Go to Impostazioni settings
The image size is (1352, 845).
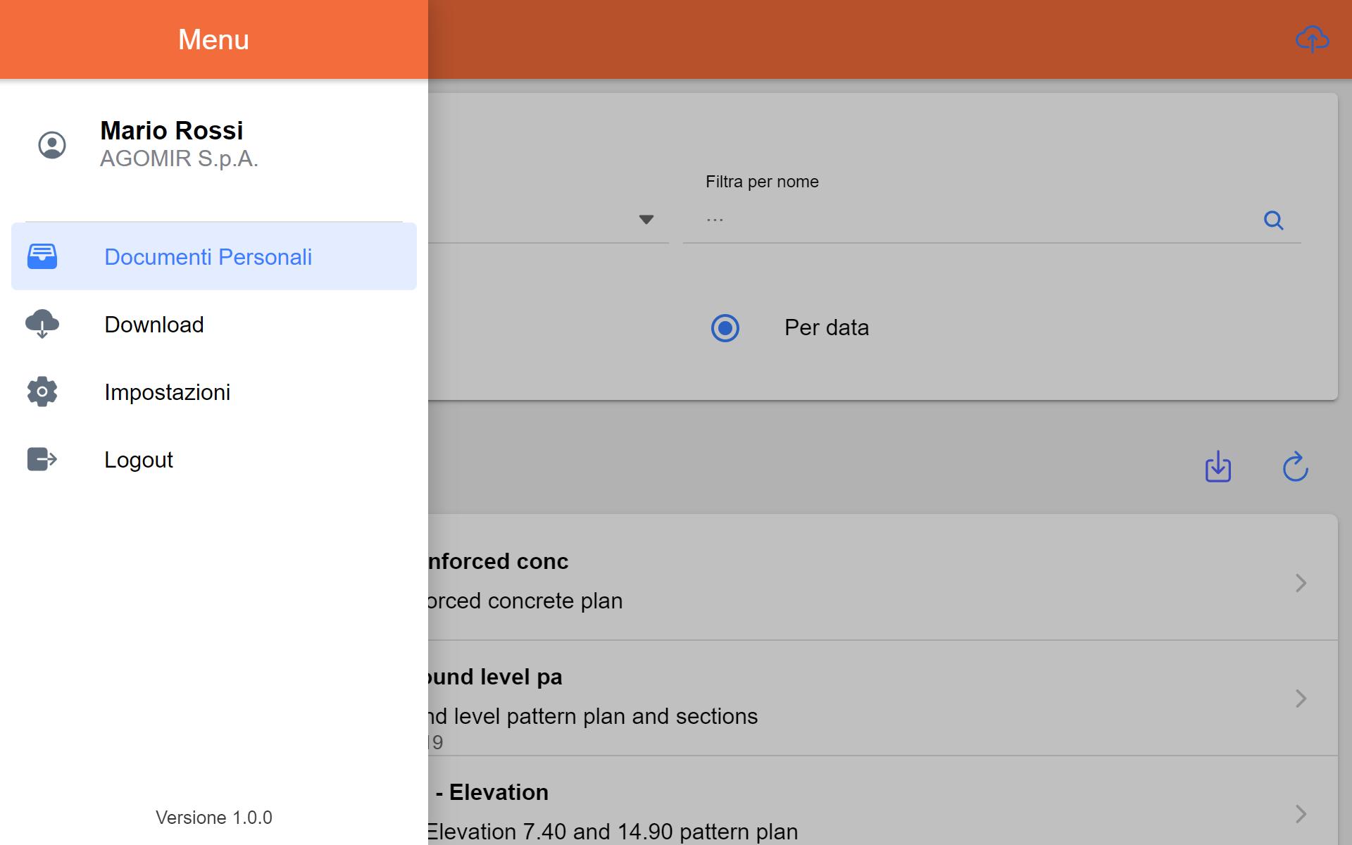[214, 392]
